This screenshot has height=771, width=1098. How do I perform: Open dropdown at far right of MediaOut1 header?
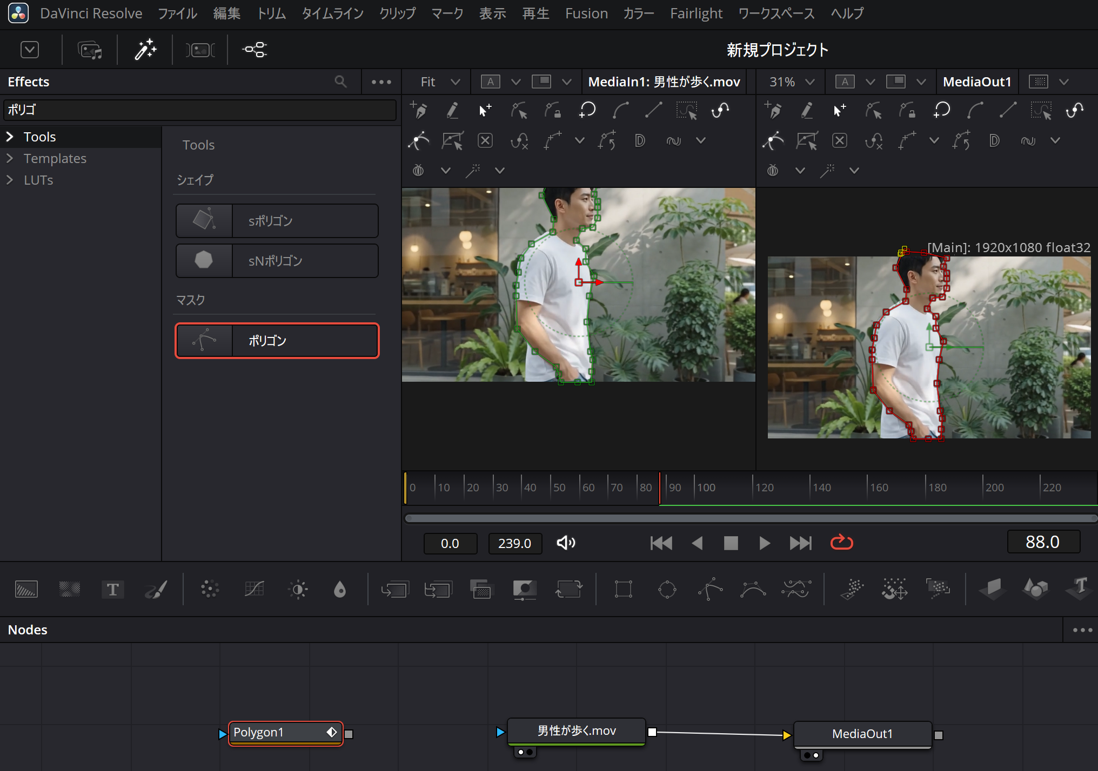click(1064, 82)
